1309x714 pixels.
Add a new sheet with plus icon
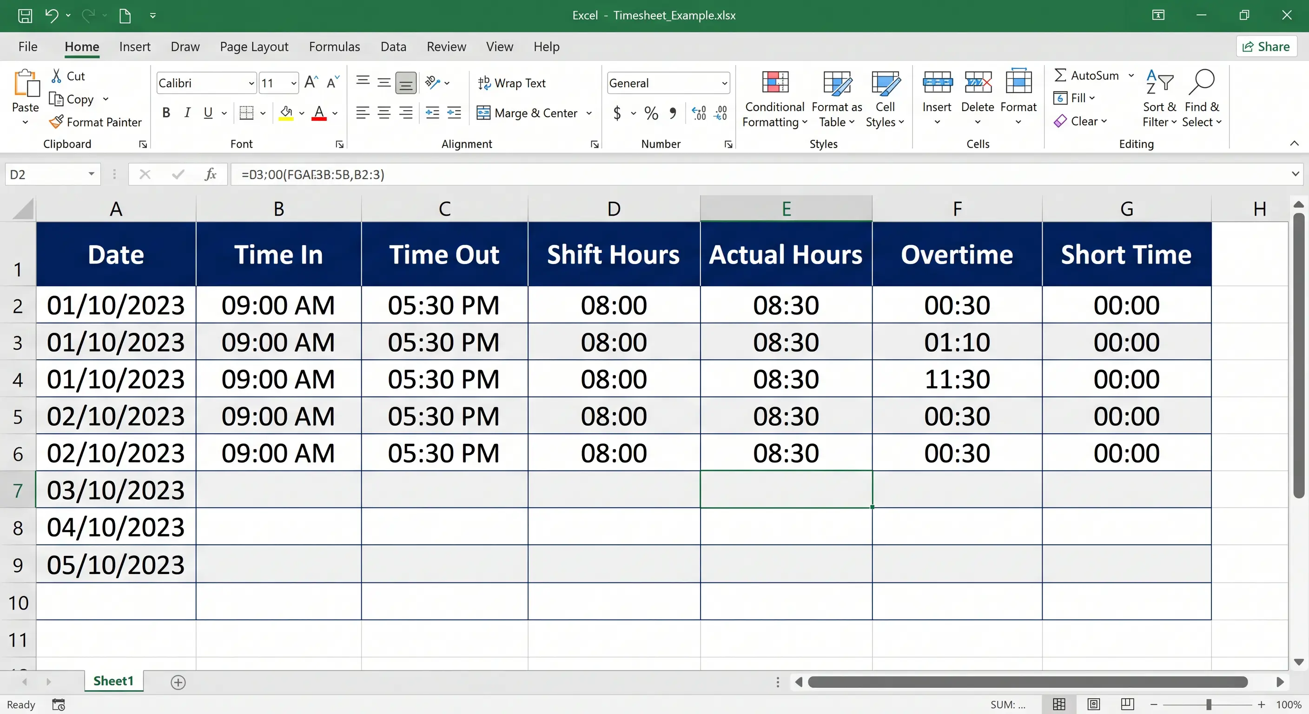point(178,682)
